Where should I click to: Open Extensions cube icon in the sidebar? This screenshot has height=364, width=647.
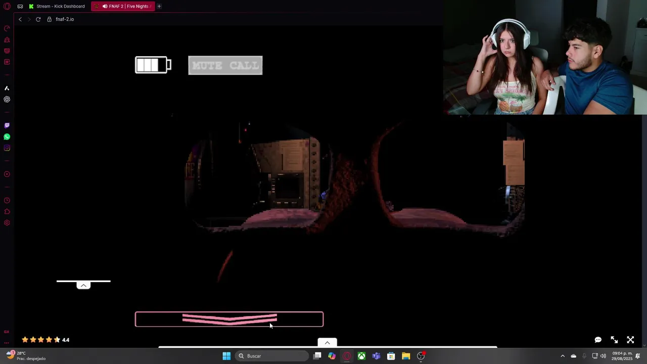[x=7, y=212]
